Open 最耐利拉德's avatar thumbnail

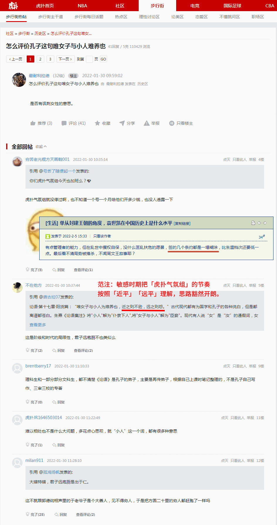coord(19,80)
